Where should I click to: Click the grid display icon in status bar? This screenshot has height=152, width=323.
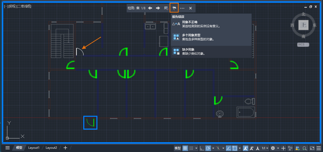tap(185, 148)
